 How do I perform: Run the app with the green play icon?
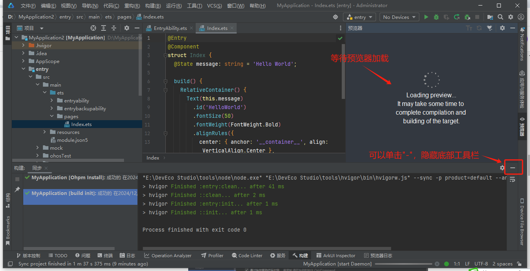426,17
